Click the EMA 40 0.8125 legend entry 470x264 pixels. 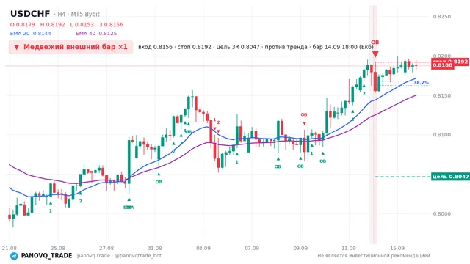(96, 34)
